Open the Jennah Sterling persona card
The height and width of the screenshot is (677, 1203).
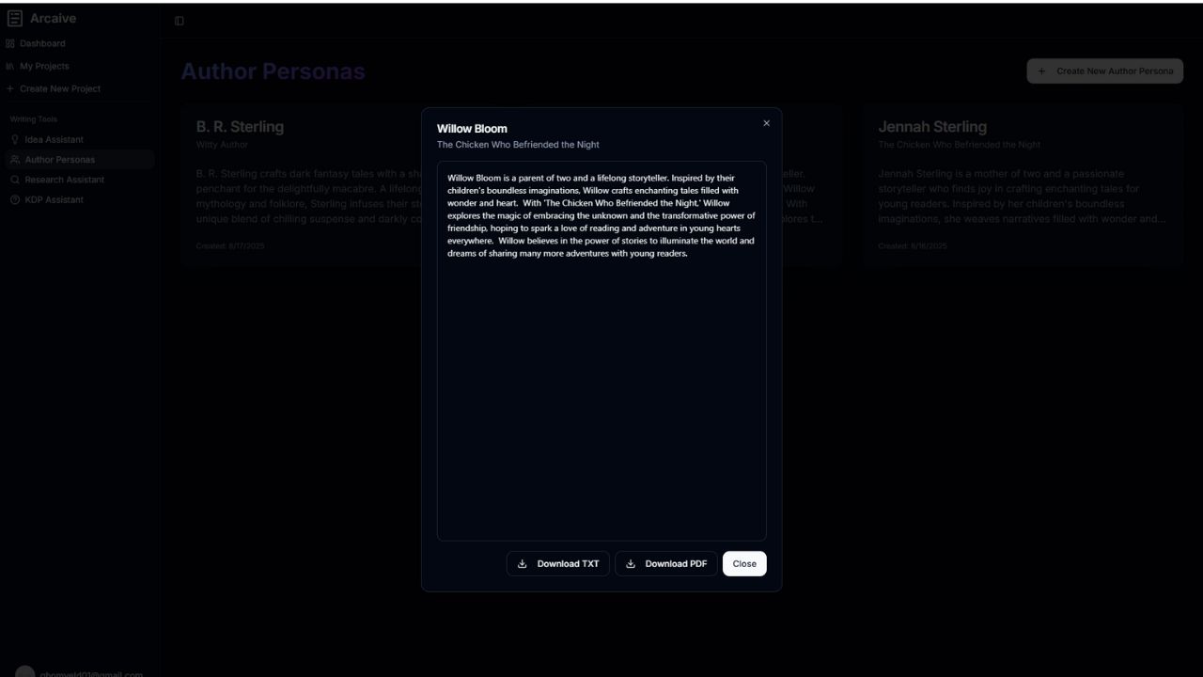click(x=1023, y=186)
